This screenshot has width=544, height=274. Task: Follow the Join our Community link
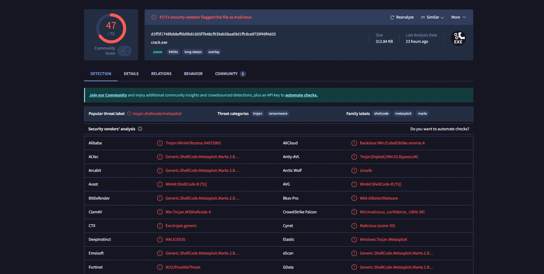[x=108, y=95]
